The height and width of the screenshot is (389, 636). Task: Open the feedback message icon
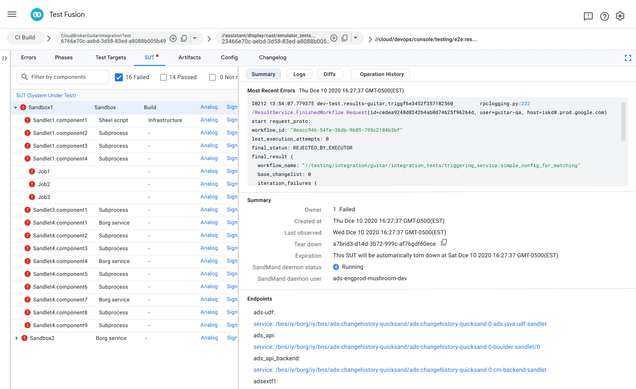point(588,16)
